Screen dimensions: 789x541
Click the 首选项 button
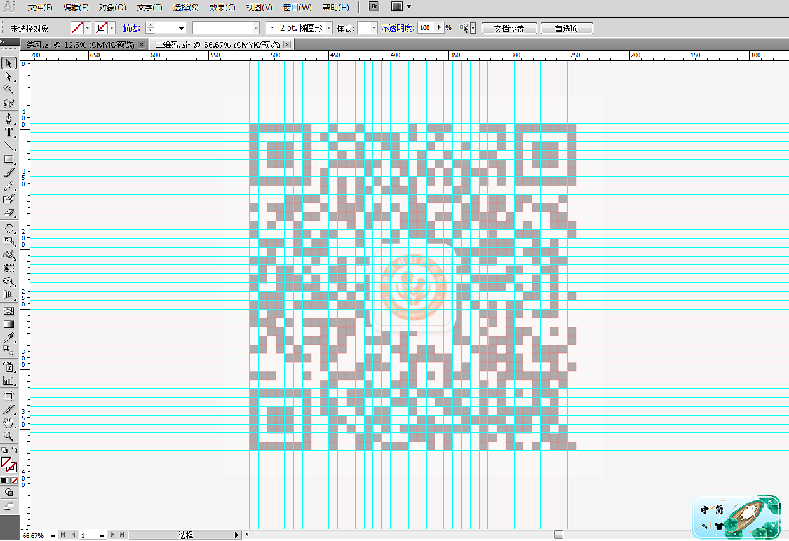(567, 29)
